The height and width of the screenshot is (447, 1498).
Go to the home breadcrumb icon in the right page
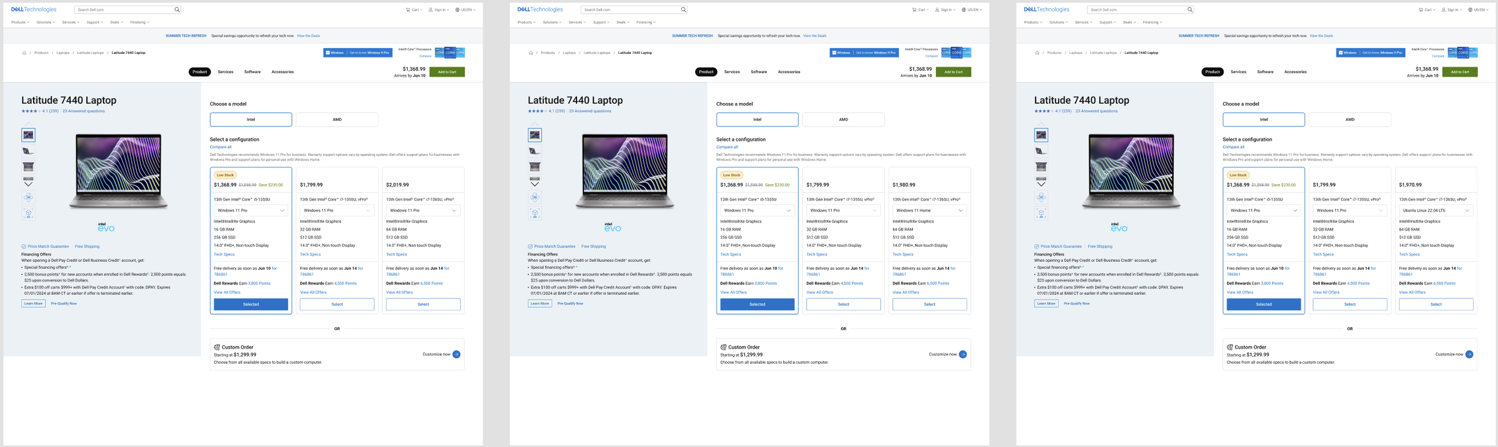tap(1037, 53)
